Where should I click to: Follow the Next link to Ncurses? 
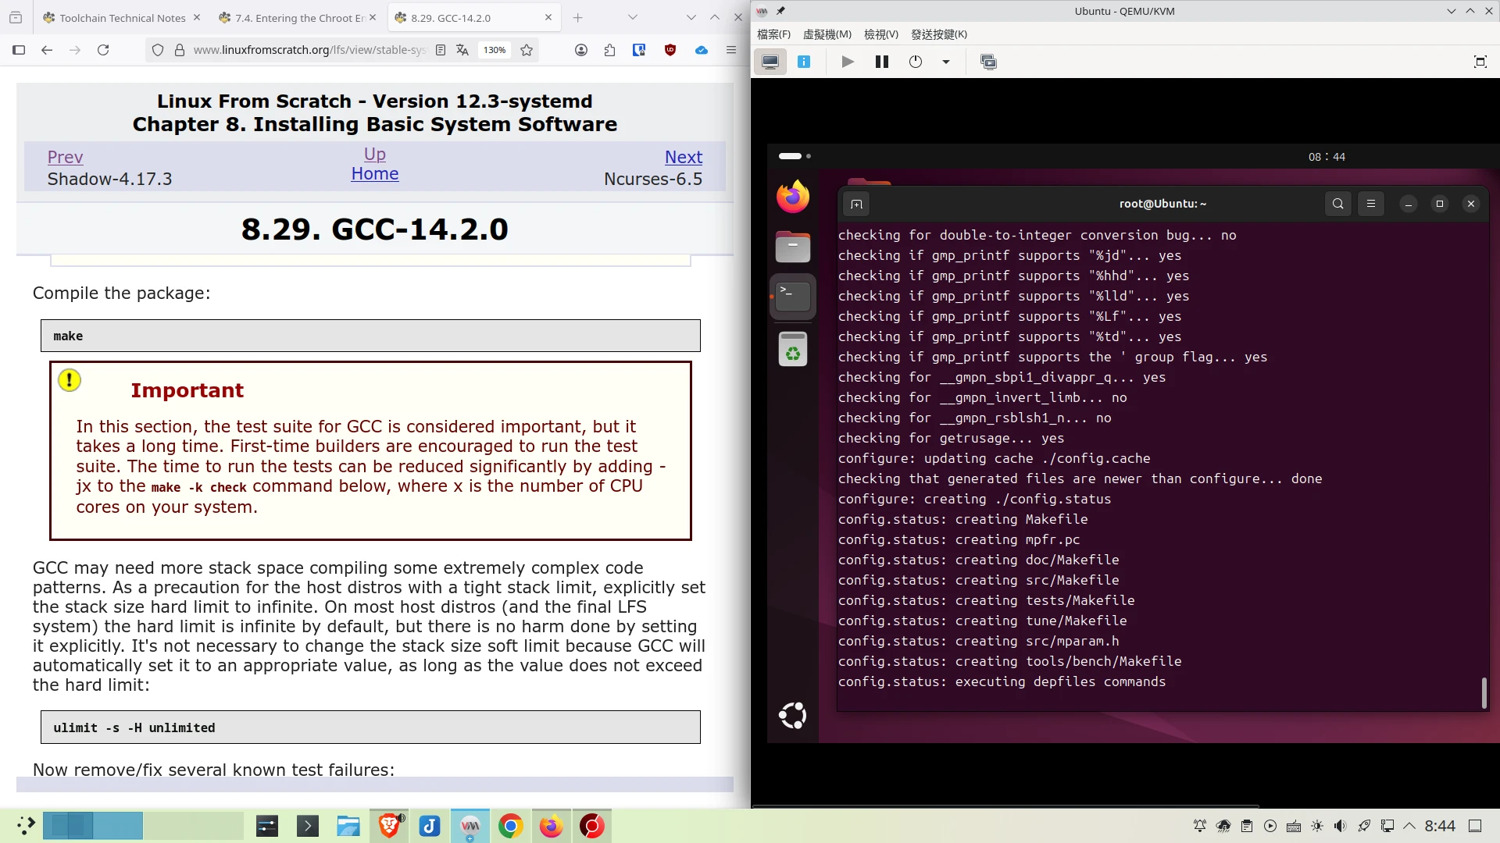(683, 157)
